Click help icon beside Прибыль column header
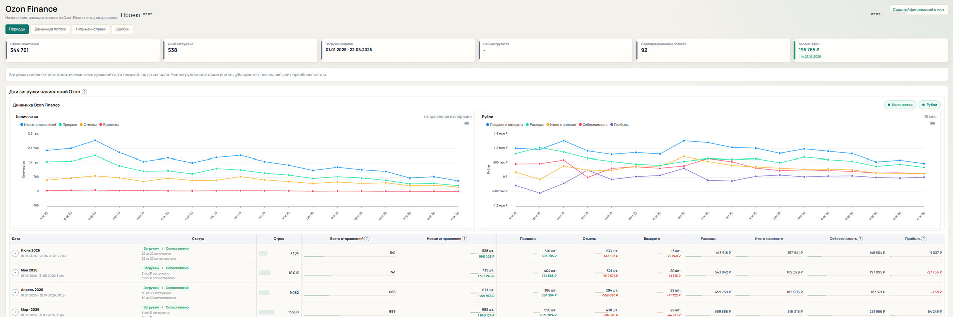The height and width of the screenshot is (317, 953). click(x=924, y=239)
